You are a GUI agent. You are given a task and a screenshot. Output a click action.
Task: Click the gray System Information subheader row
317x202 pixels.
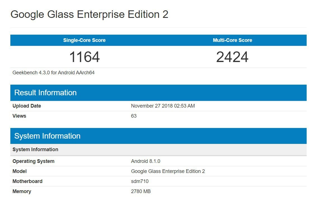click(x=158, y=149)
